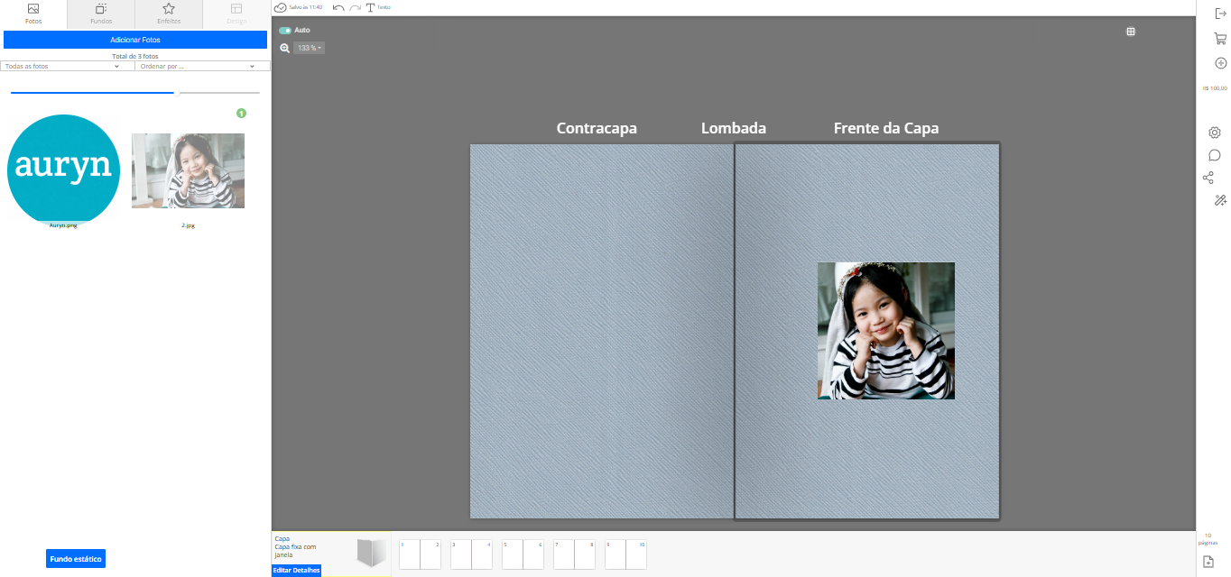Redo the last undone action
The height and width of the screenshot is (577, 1231).
pos(355,7)
